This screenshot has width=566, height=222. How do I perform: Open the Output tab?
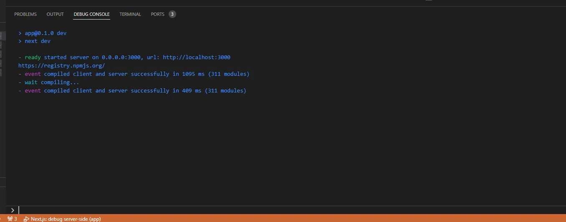click(55, 14)
